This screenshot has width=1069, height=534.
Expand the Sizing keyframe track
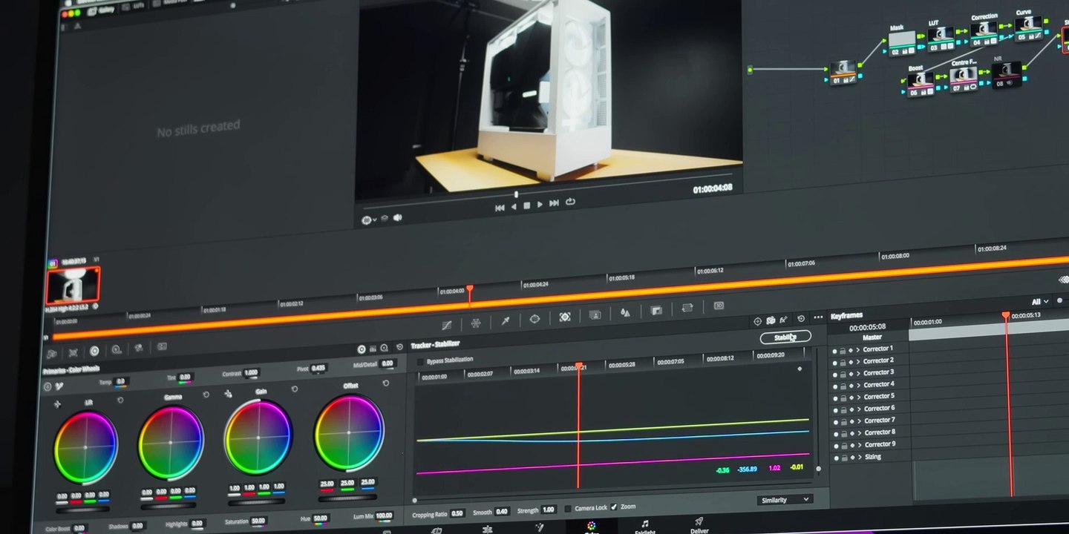tap(859, 457)
